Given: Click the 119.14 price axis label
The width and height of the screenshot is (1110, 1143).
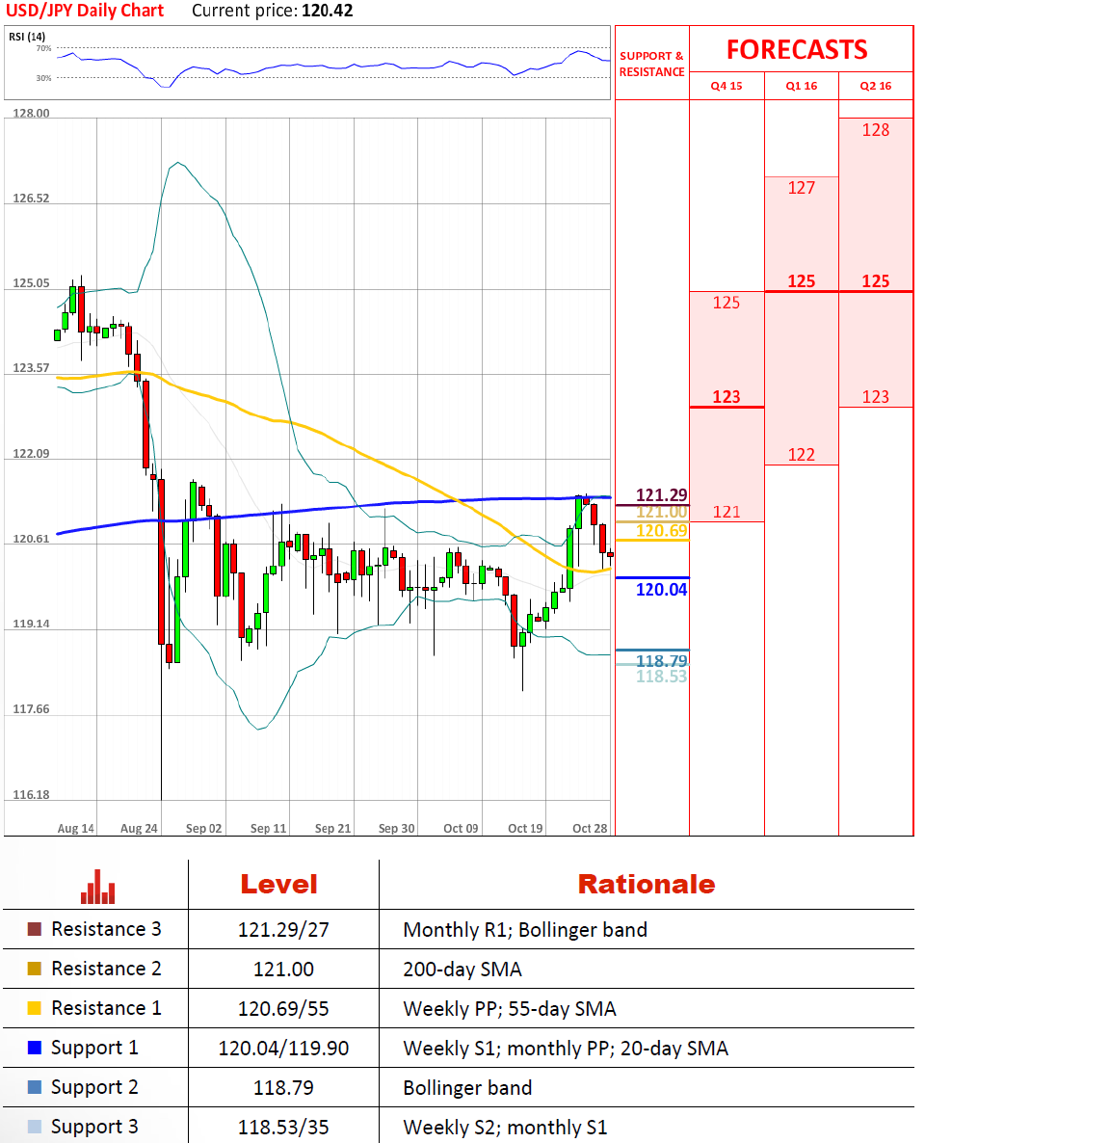Looking at the screenshot, I should [x=32, y=624].
